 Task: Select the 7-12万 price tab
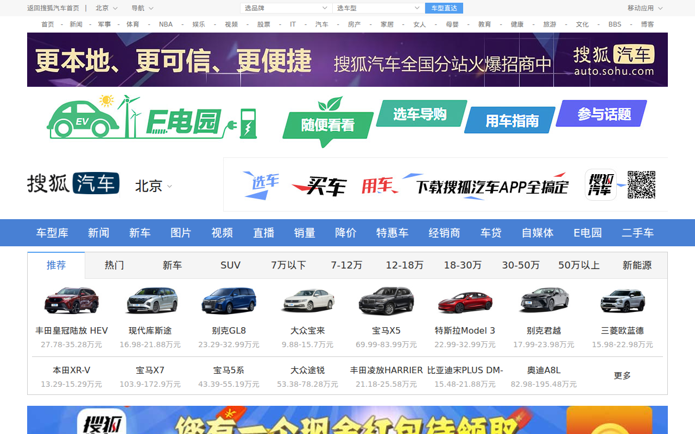(x=346, y=265)
